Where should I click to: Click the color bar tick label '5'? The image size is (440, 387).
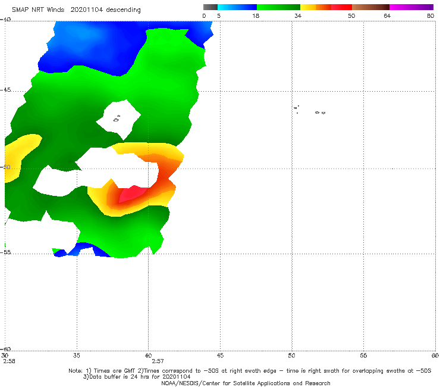point(219,15)
